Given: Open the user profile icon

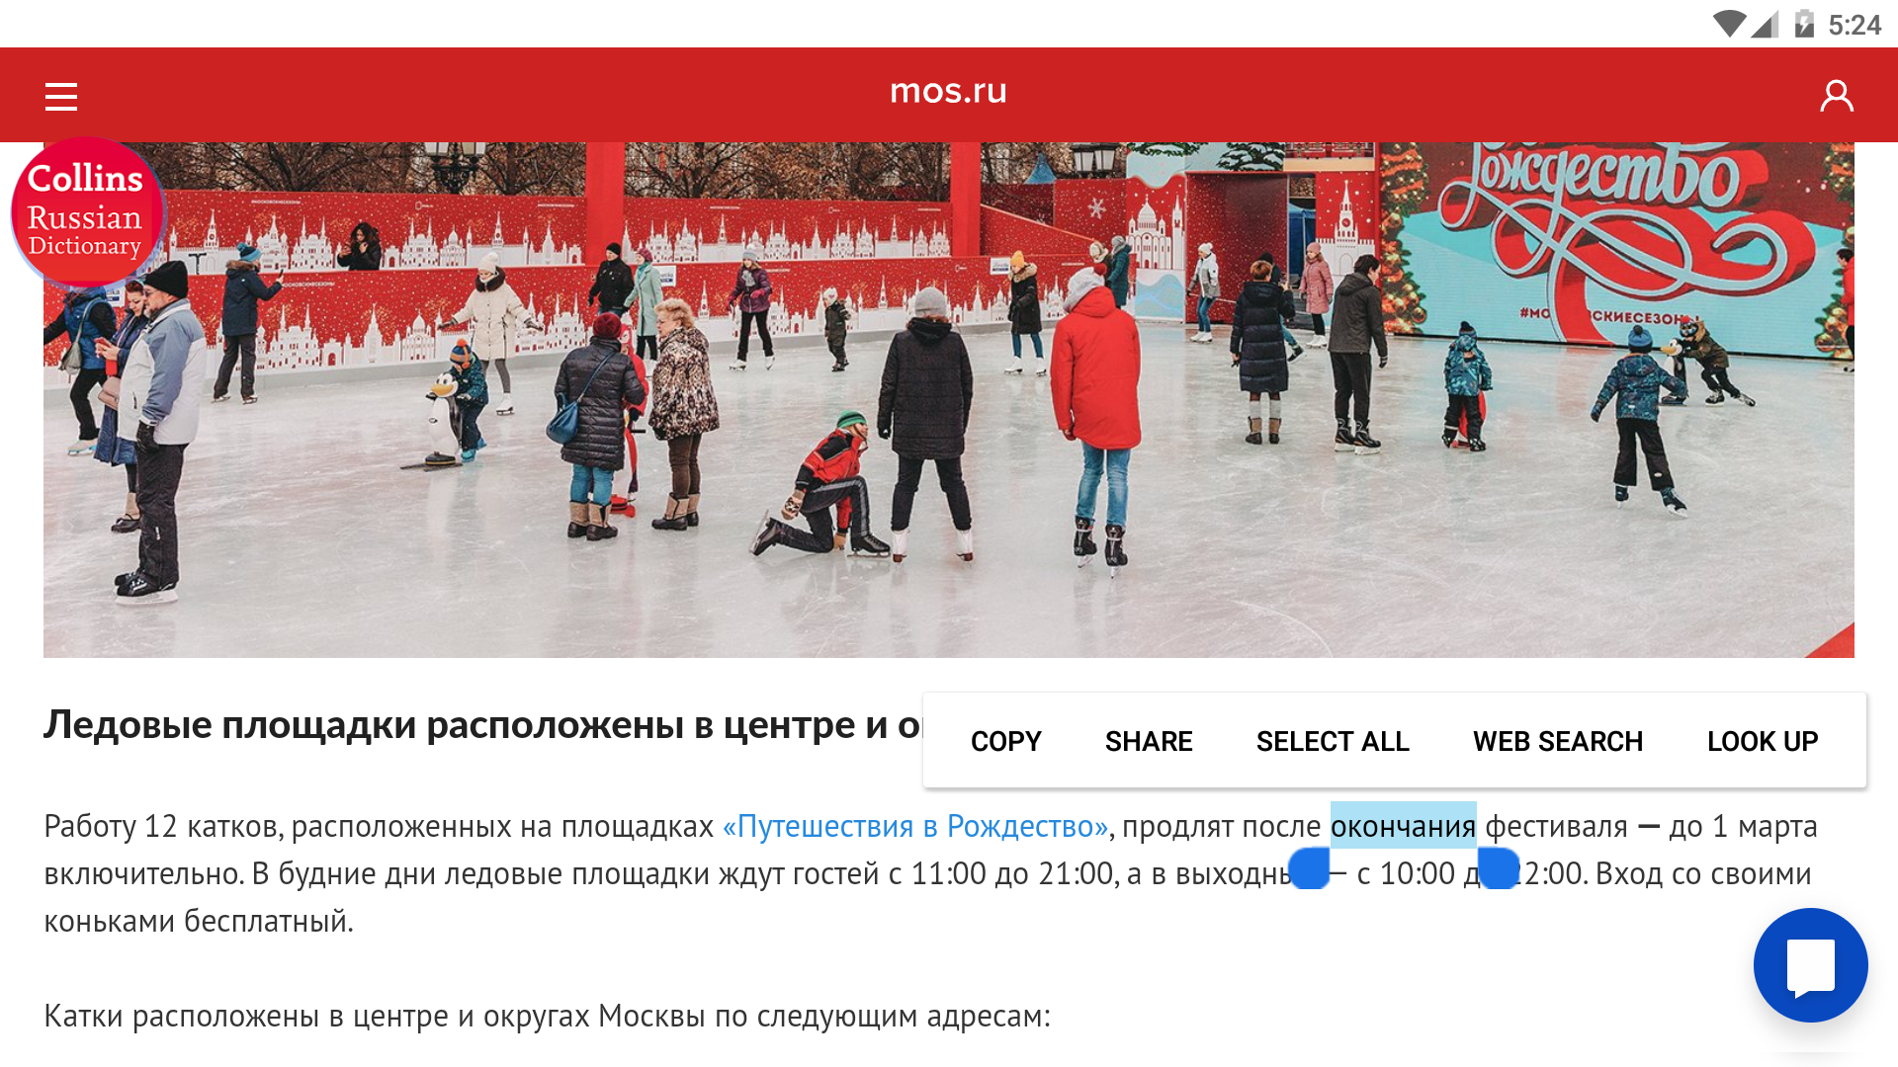Looking at the screenshot, I should (x=1837, y=96).
